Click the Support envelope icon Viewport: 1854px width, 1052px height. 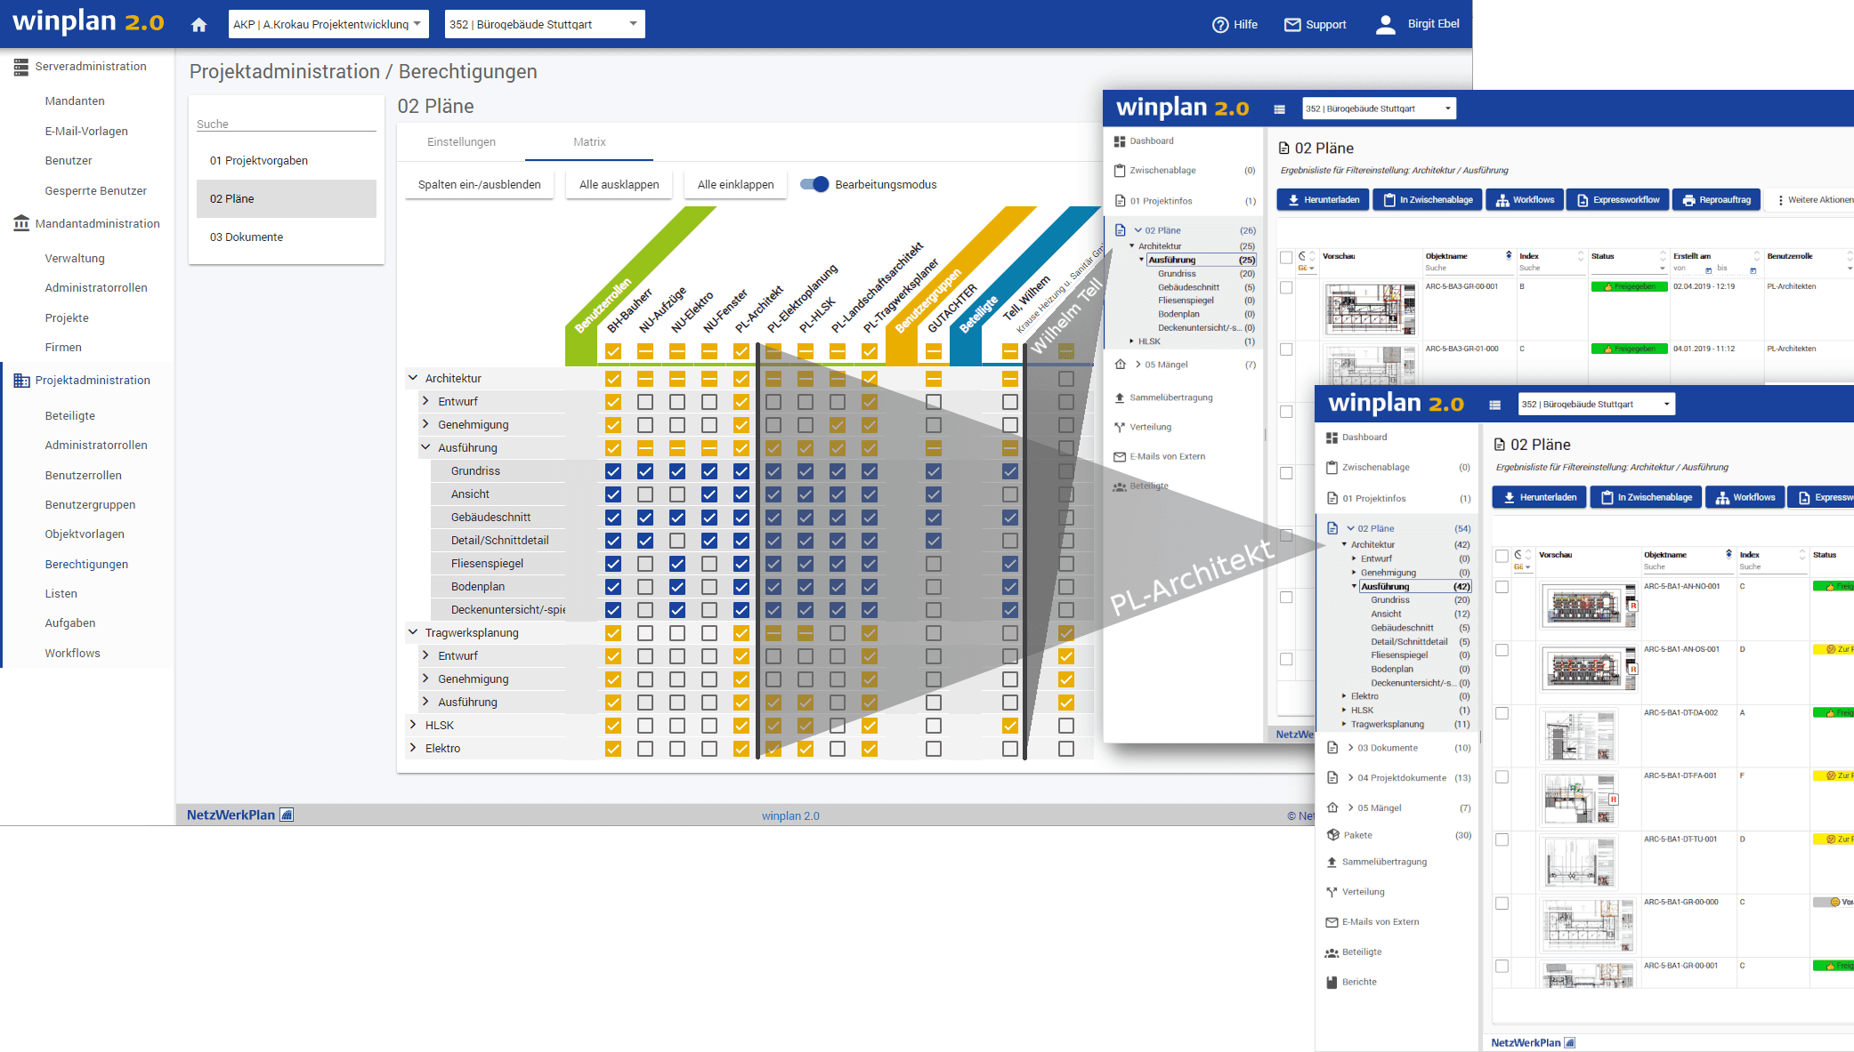click(x=1292, y=25)
